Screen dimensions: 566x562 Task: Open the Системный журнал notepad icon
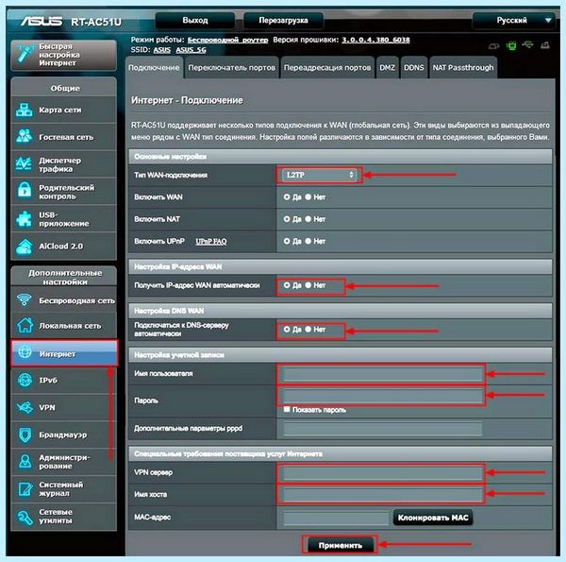click(25, 489)
